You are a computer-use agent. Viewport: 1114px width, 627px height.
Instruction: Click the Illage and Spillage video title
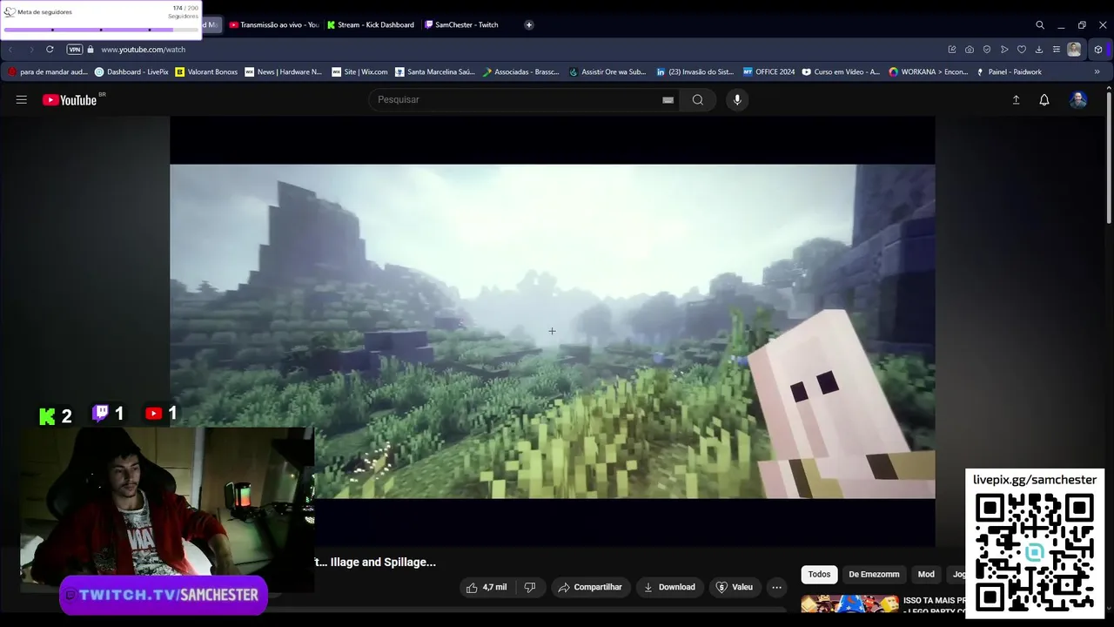(x=375, y=563)
